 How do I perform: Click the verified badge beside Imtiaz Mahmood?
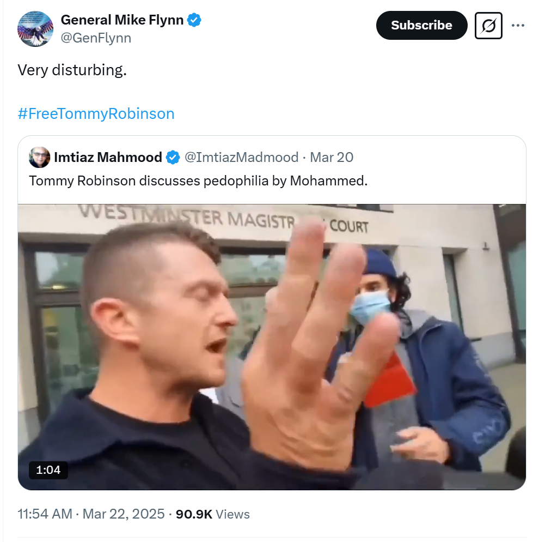pos(173,157)
